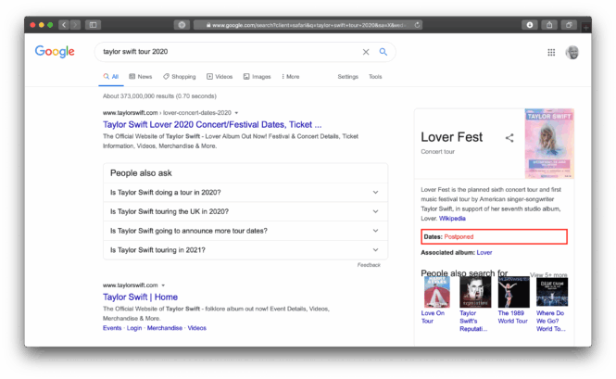Click the Google logo

click(x=55, y=52)
